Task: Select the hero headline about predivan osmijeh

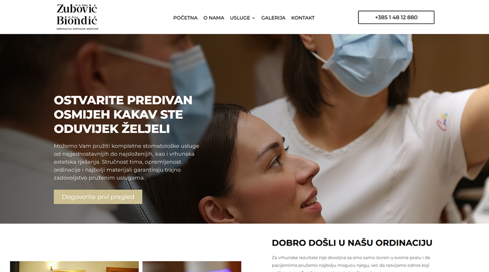Action: (x=123, y=114)
